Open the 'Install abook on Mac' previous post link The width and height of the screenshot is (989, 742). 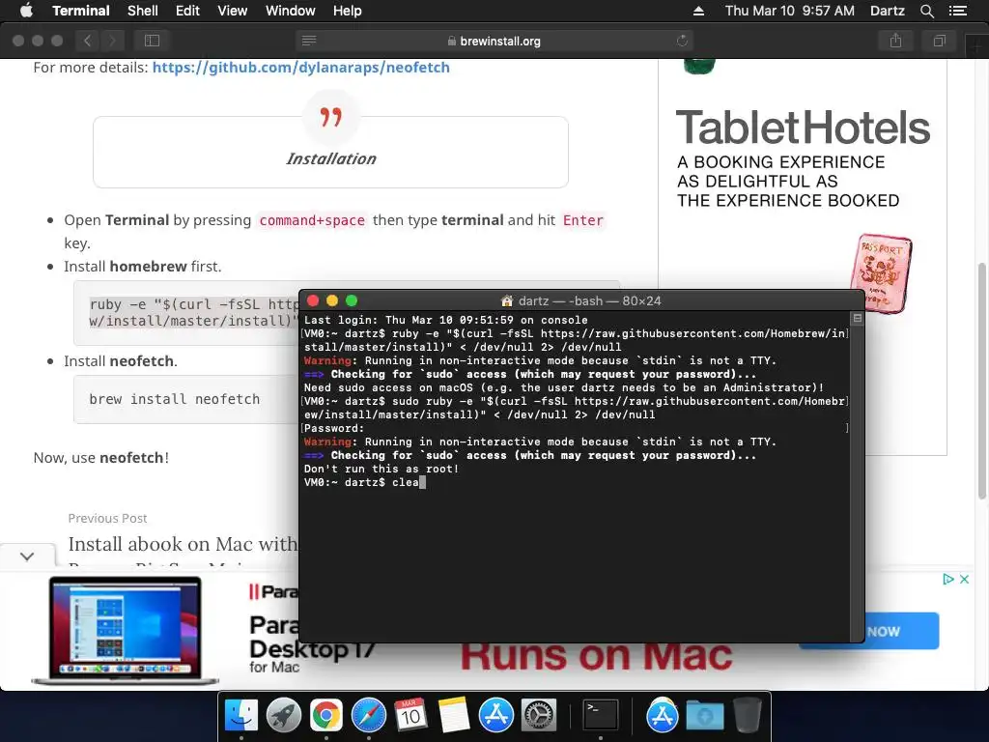[183, 544]
